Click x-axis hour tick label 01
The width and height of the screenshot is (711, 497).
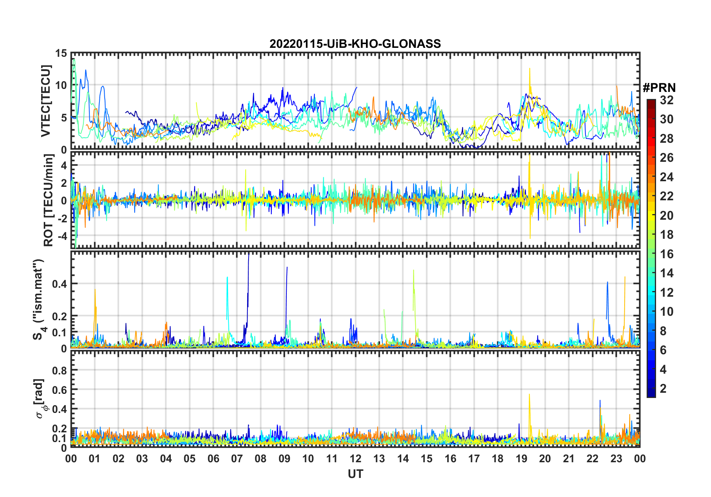pyautogui.click(x=95, y=459)
